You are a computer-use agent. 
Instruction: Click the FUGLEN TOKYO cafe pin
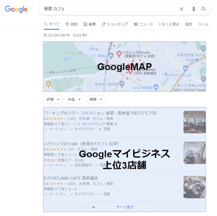click(x=48, y=84)
